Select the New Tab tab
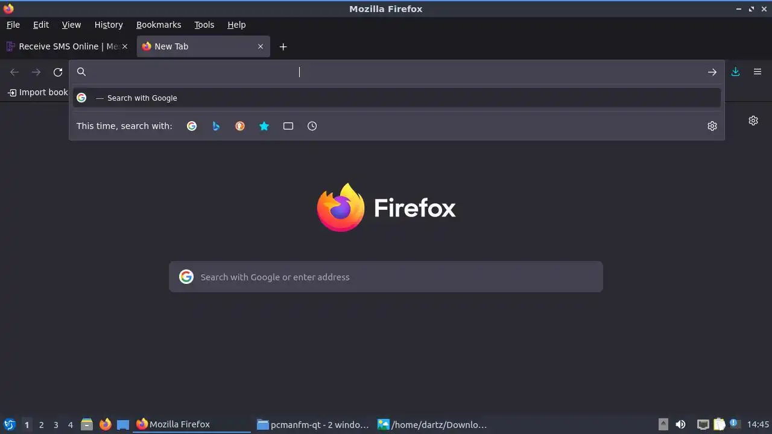This screenshot has width=772, height=434. (203, 46)
